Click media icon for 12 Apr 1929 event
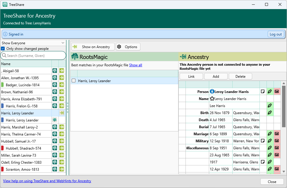 pyautogui.click(x=277, y=169)
